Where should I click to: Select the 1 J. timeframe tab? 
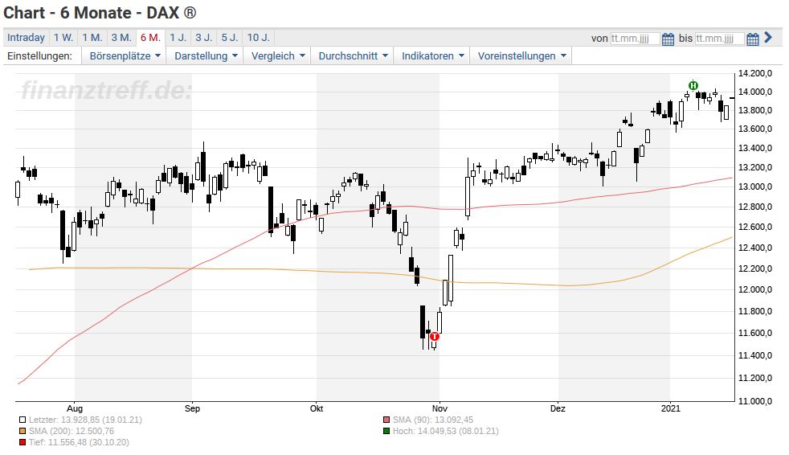click(178, 38)
